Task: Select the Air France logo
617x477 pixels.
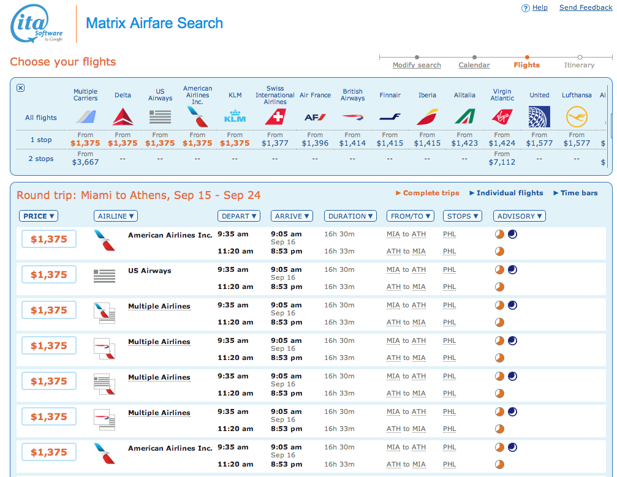Action: point(315,117)
